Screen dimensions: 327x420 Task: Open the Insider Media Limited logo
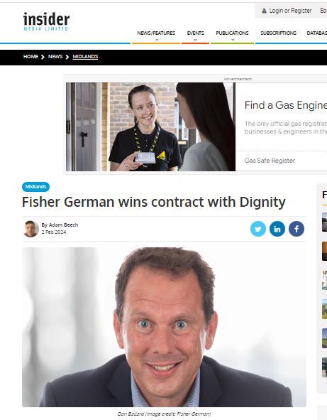46,21
